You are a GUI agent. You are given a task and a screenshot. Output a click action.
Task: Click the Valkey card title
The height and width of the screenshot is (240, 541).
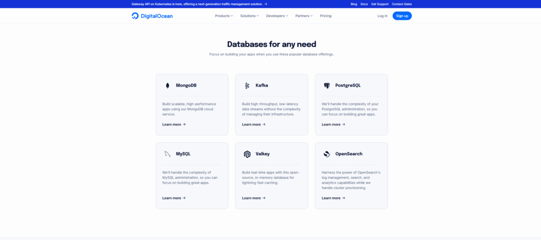(x=263, y=154)
